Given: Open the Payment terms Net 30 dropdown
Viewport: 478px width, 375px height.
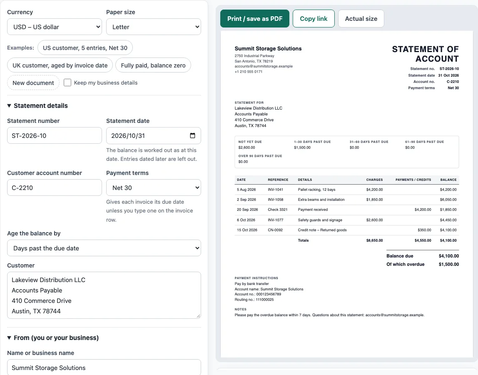Looking at the screenshot, I should click(x=154, y=187).
